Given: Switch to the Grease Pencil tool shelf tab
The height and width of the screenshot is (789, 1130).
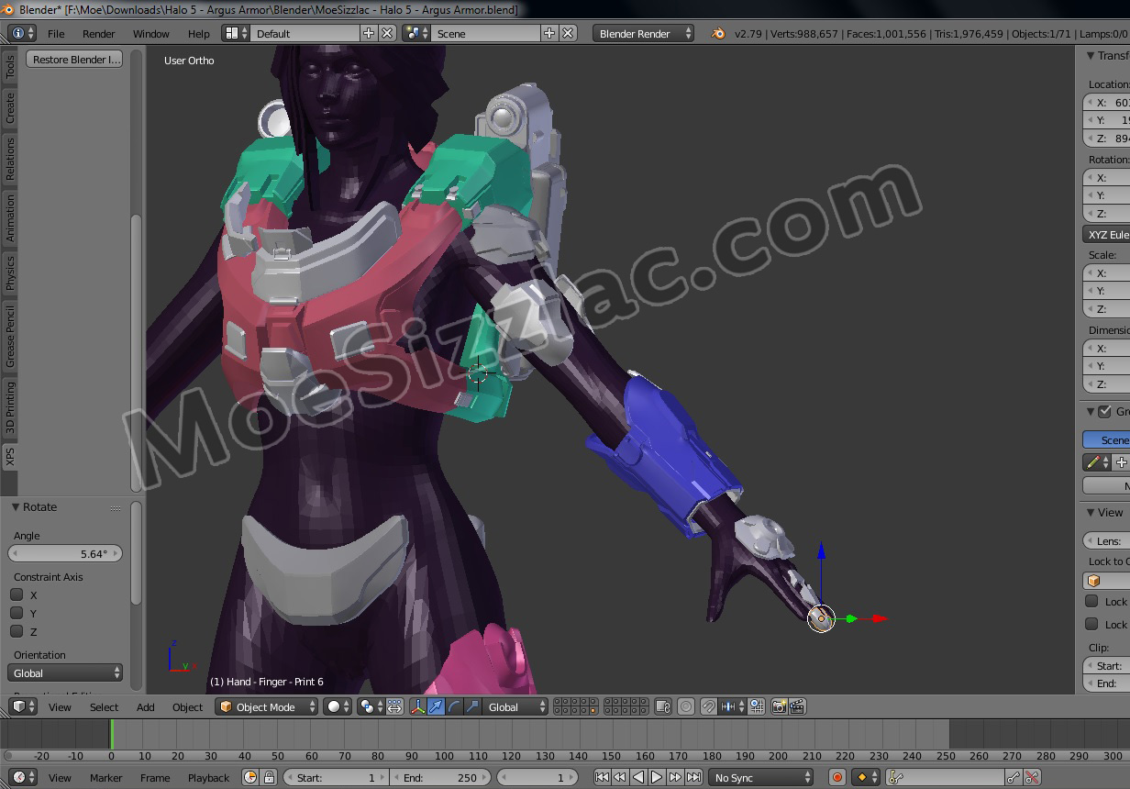Looking at the screenshot, I should [x=10, y=337].
